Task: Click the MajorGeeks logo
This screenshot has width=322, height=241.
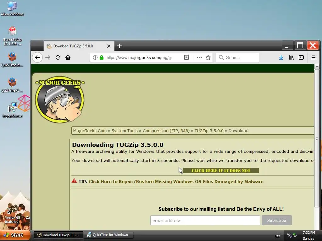Action: point(60,99)
